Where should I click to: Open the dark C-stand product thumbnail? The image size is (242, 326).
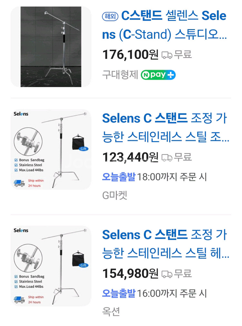pos(51,47)
